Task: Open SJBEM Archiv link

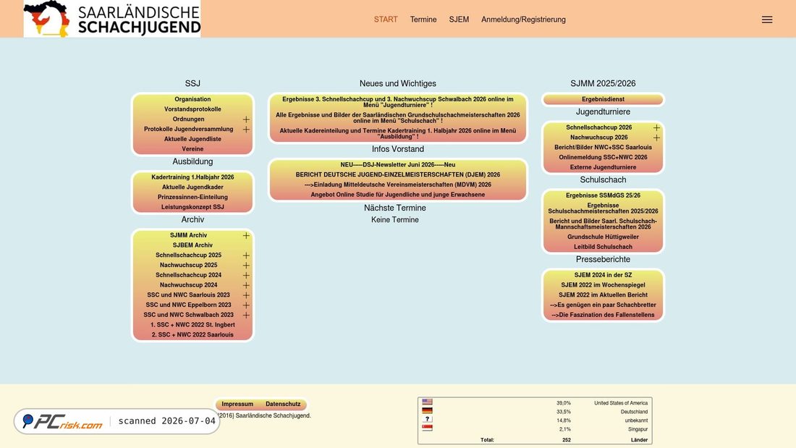Action: click(x=192, y=245)
